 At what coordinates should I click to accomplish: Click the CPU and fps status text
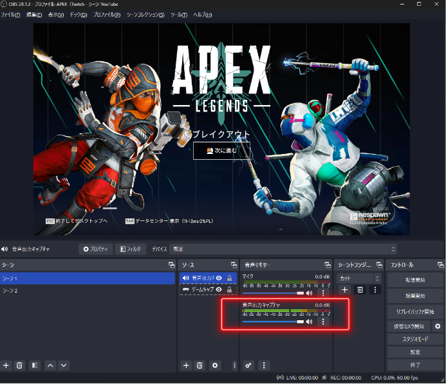click(395, 378)
